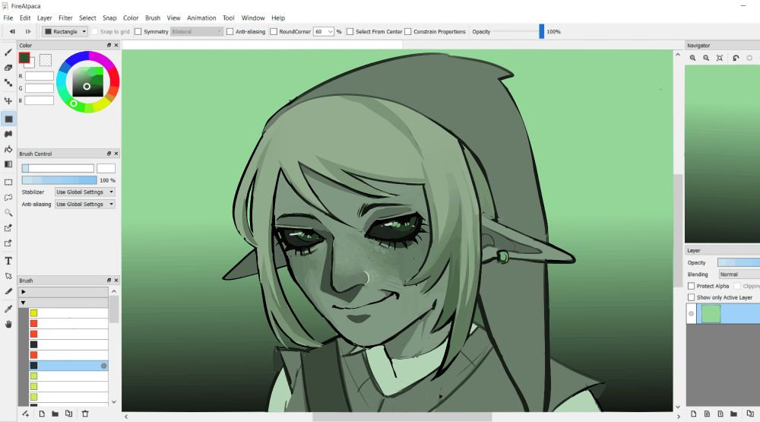The width and height of the screenshot is (760, 422).
Task: Fit canvas to view in Navigator
Action: [x=720, y=58]
